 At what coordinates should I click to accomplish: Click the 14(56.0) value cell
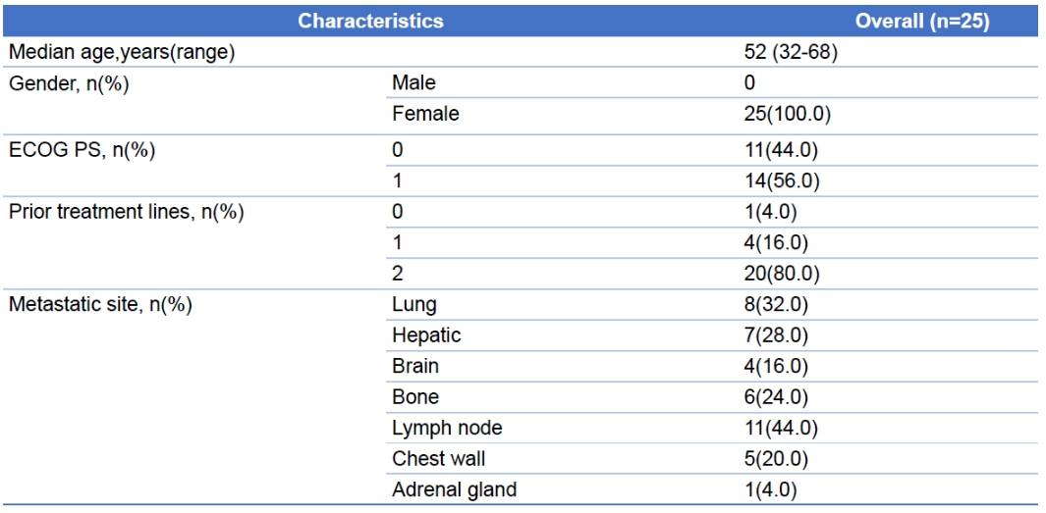click(x=782, y=182)
